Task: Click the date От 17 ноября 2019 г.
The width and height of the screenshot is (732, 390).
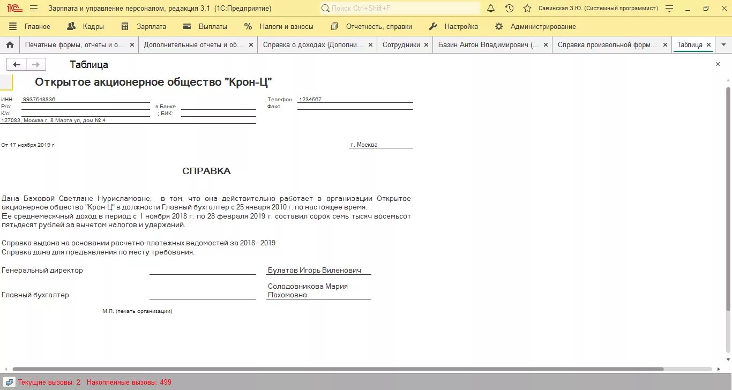Action: [28, 145]
